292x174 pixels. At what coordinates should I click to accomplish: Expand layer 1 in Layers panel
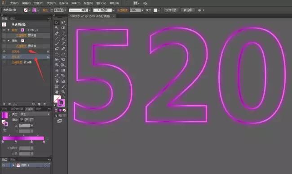point(13,165)
